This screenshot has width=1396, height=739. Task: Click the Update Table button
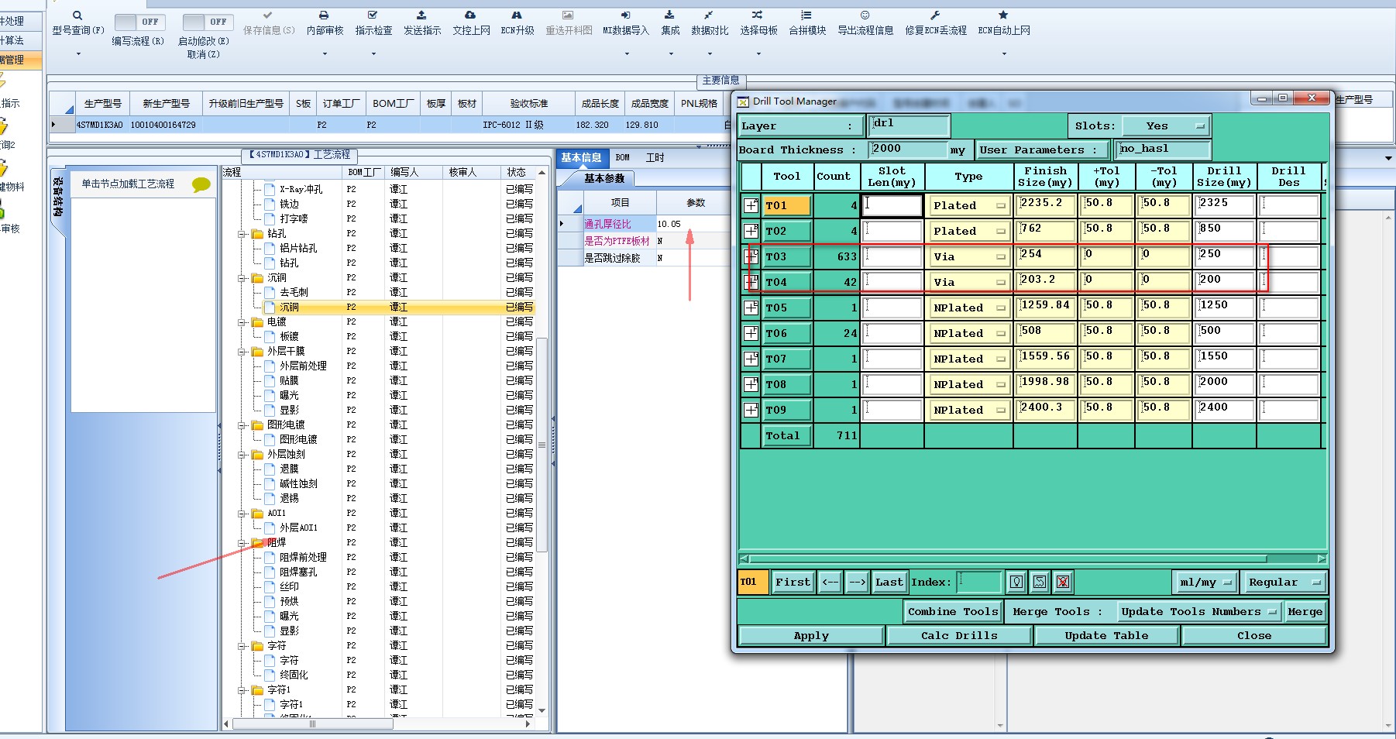(x=1106, y=636)
